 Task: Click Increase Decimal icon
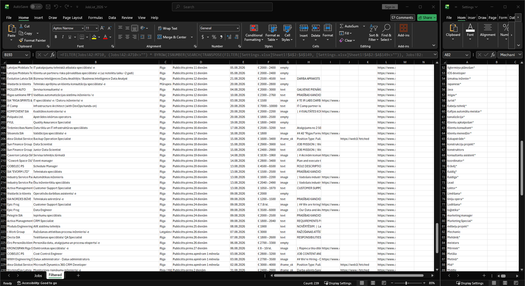(x=229, y=37)
